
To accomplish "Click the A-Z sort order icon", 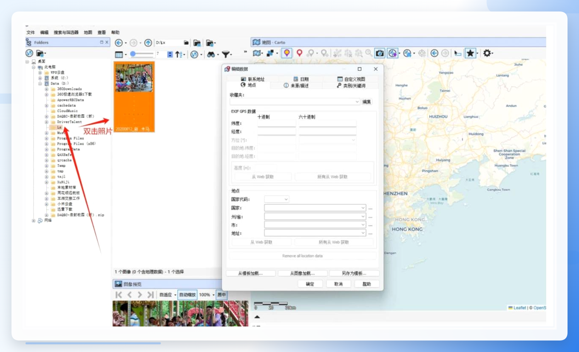I will click(x=179, y=54).
